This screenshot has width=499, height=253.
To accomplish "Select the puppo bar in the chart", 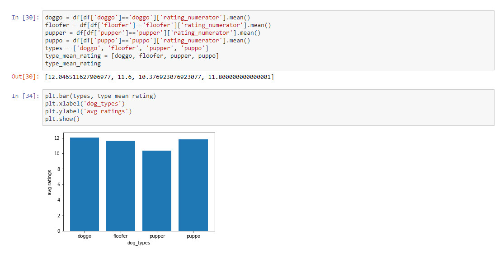I will pyautogui.click(x=193, y=185).
